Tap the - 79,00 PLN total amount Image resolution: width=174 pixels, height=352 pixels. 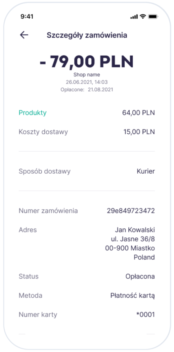click(87, 61)
